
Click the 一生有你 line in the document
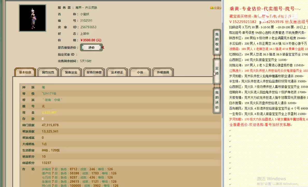click(268, 114)
